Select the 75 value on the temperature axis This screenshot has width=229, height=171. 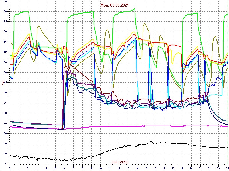[x=5, y=22]
